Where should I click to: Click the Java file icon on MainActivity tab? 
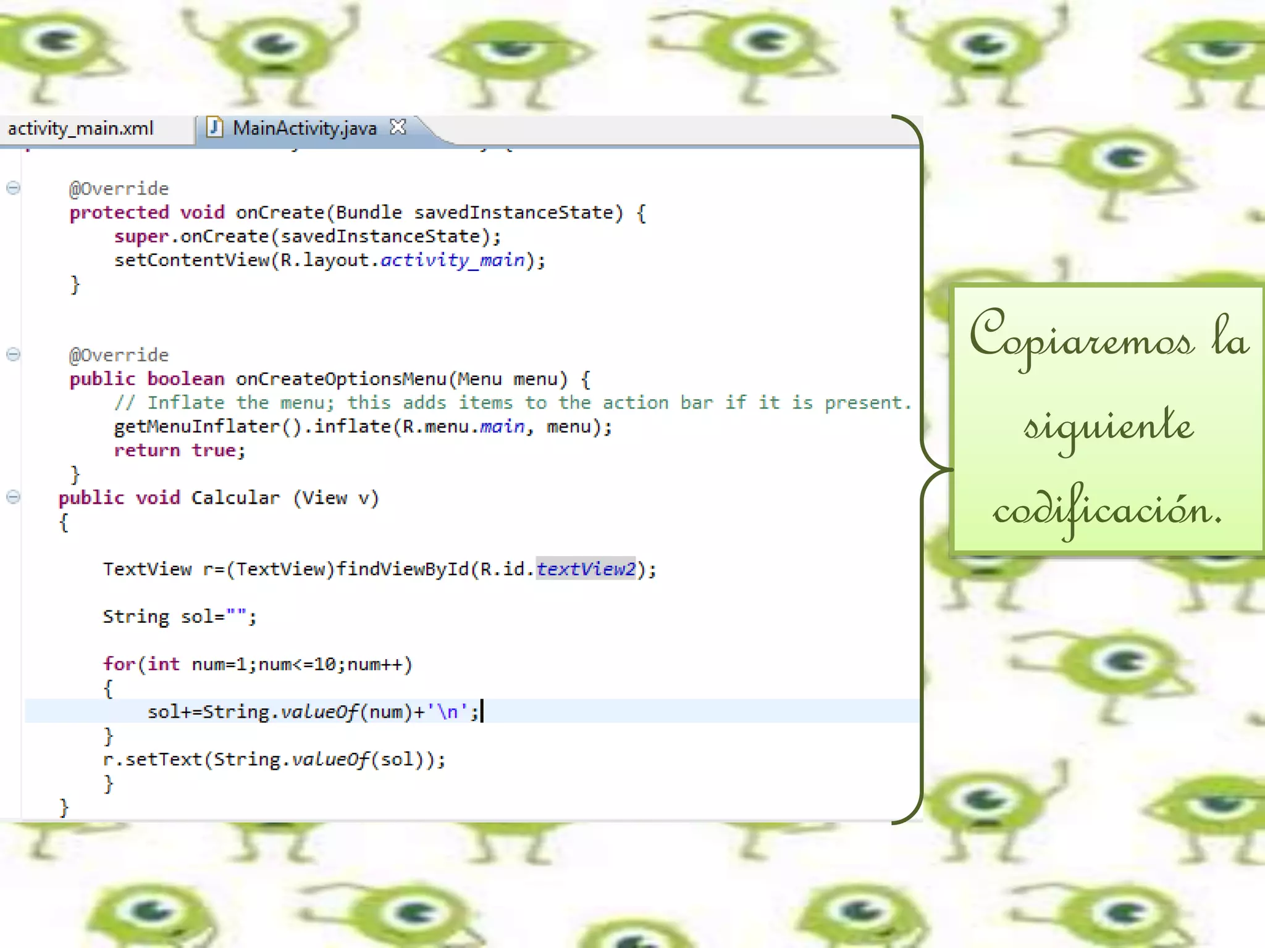[x=214, y=128]
